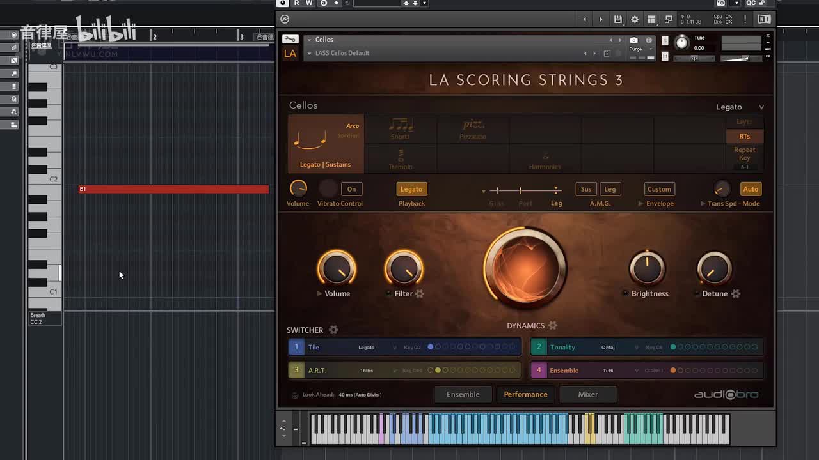Viewport: 819px width, 460px height.
Task: Click the Arco label in articulation tile
Action: pyautogui.click(x=353, y=126)
